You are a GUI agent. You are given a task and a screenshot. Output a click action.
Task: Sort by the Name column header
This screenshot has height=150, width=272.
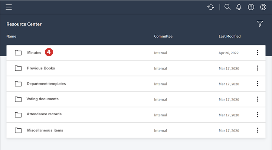[11, 36]
